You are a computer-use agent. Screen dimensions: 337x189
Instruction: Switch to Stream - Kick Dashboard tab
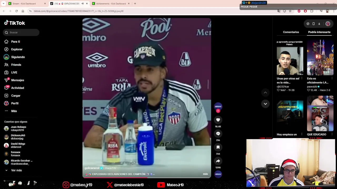point(26,4)
